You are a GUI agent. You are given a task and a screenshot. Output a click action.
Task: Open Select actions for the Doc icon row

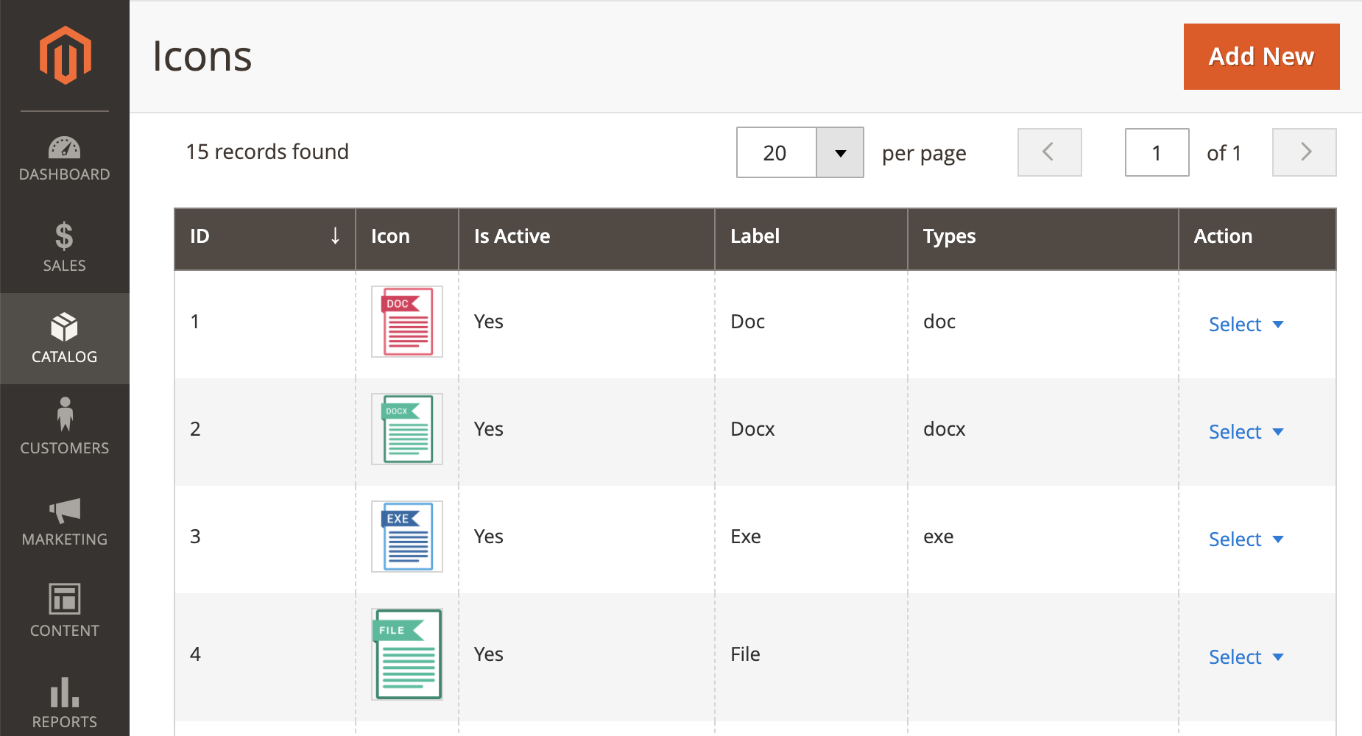pyautogui.click(x=1244, y=324)
